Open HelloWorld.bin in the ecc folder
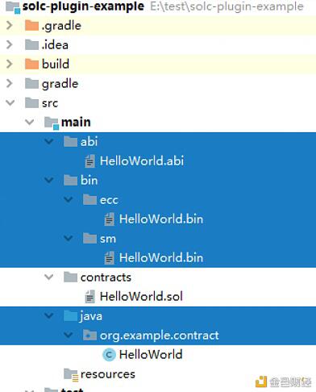Screen dimensions: 316x392 coord(161,219)
